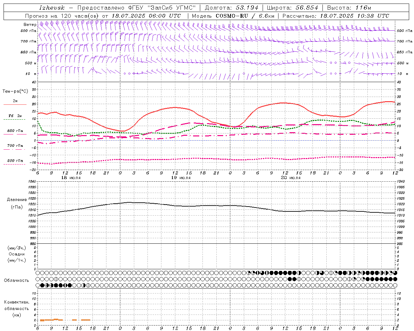Screen dimensions: 414x331
Task: Click left "700 гПа" wind level label
Action: (29, 41)
